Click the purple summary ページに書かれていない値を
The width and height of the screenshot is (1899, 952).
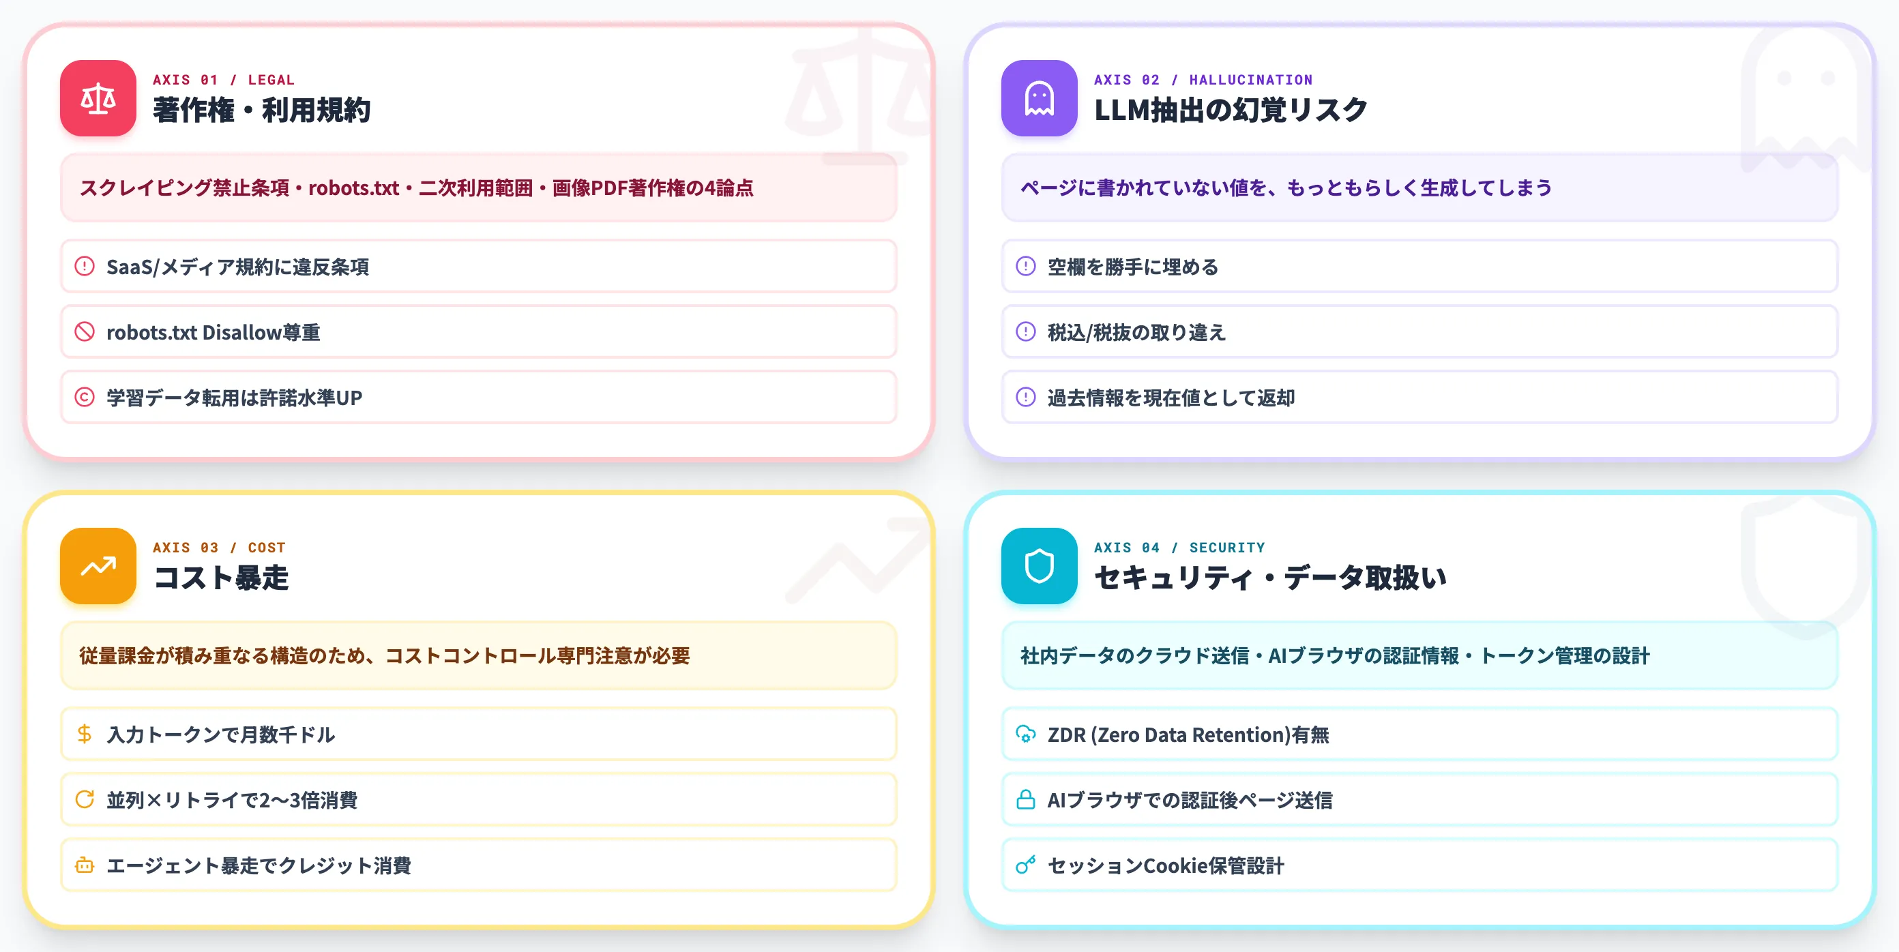click(1419, 188)
